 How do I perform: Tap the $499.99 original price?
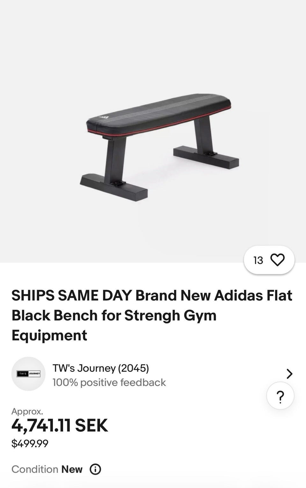(x=30, y=443)
